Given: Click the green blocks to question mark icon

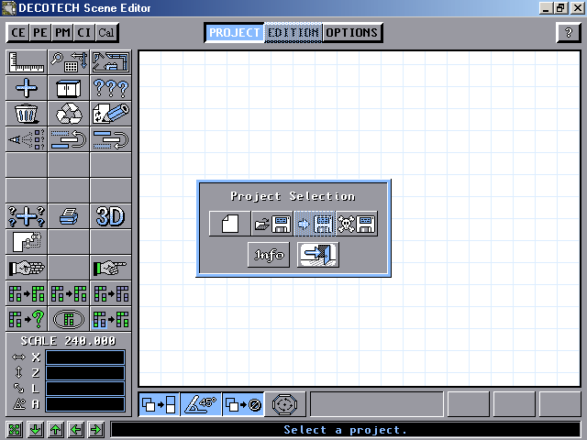Looking at the screenshot, I should pyautogui.click(x=27, y=319).
